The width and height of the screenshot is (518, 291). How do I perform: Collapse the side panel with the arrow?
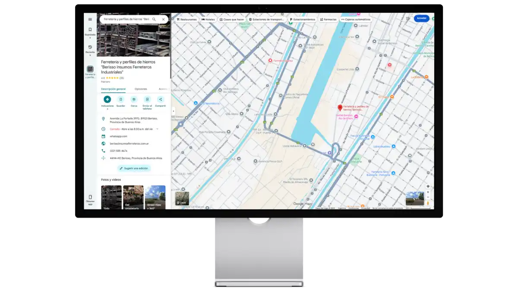point(173,111)
